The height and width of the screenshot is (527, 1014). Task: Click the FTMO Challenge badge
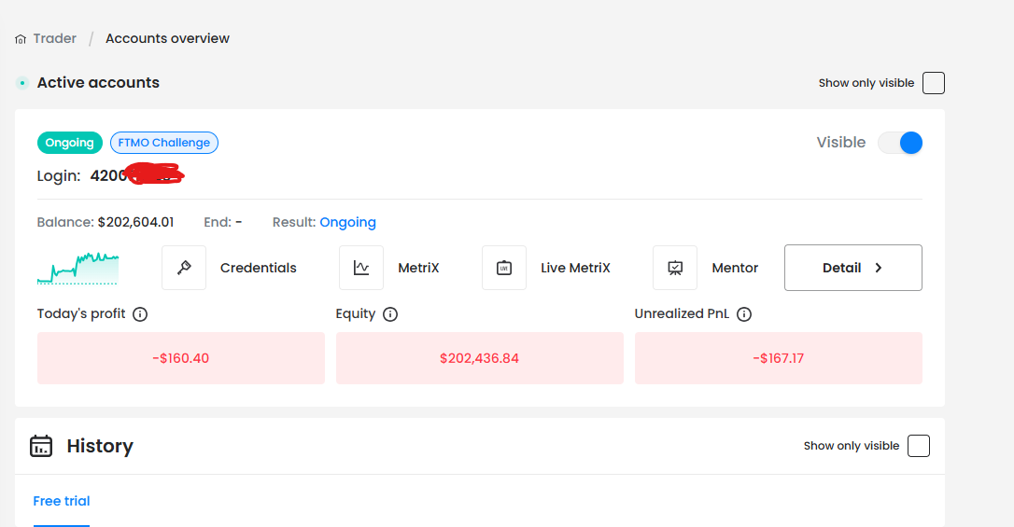164,143
